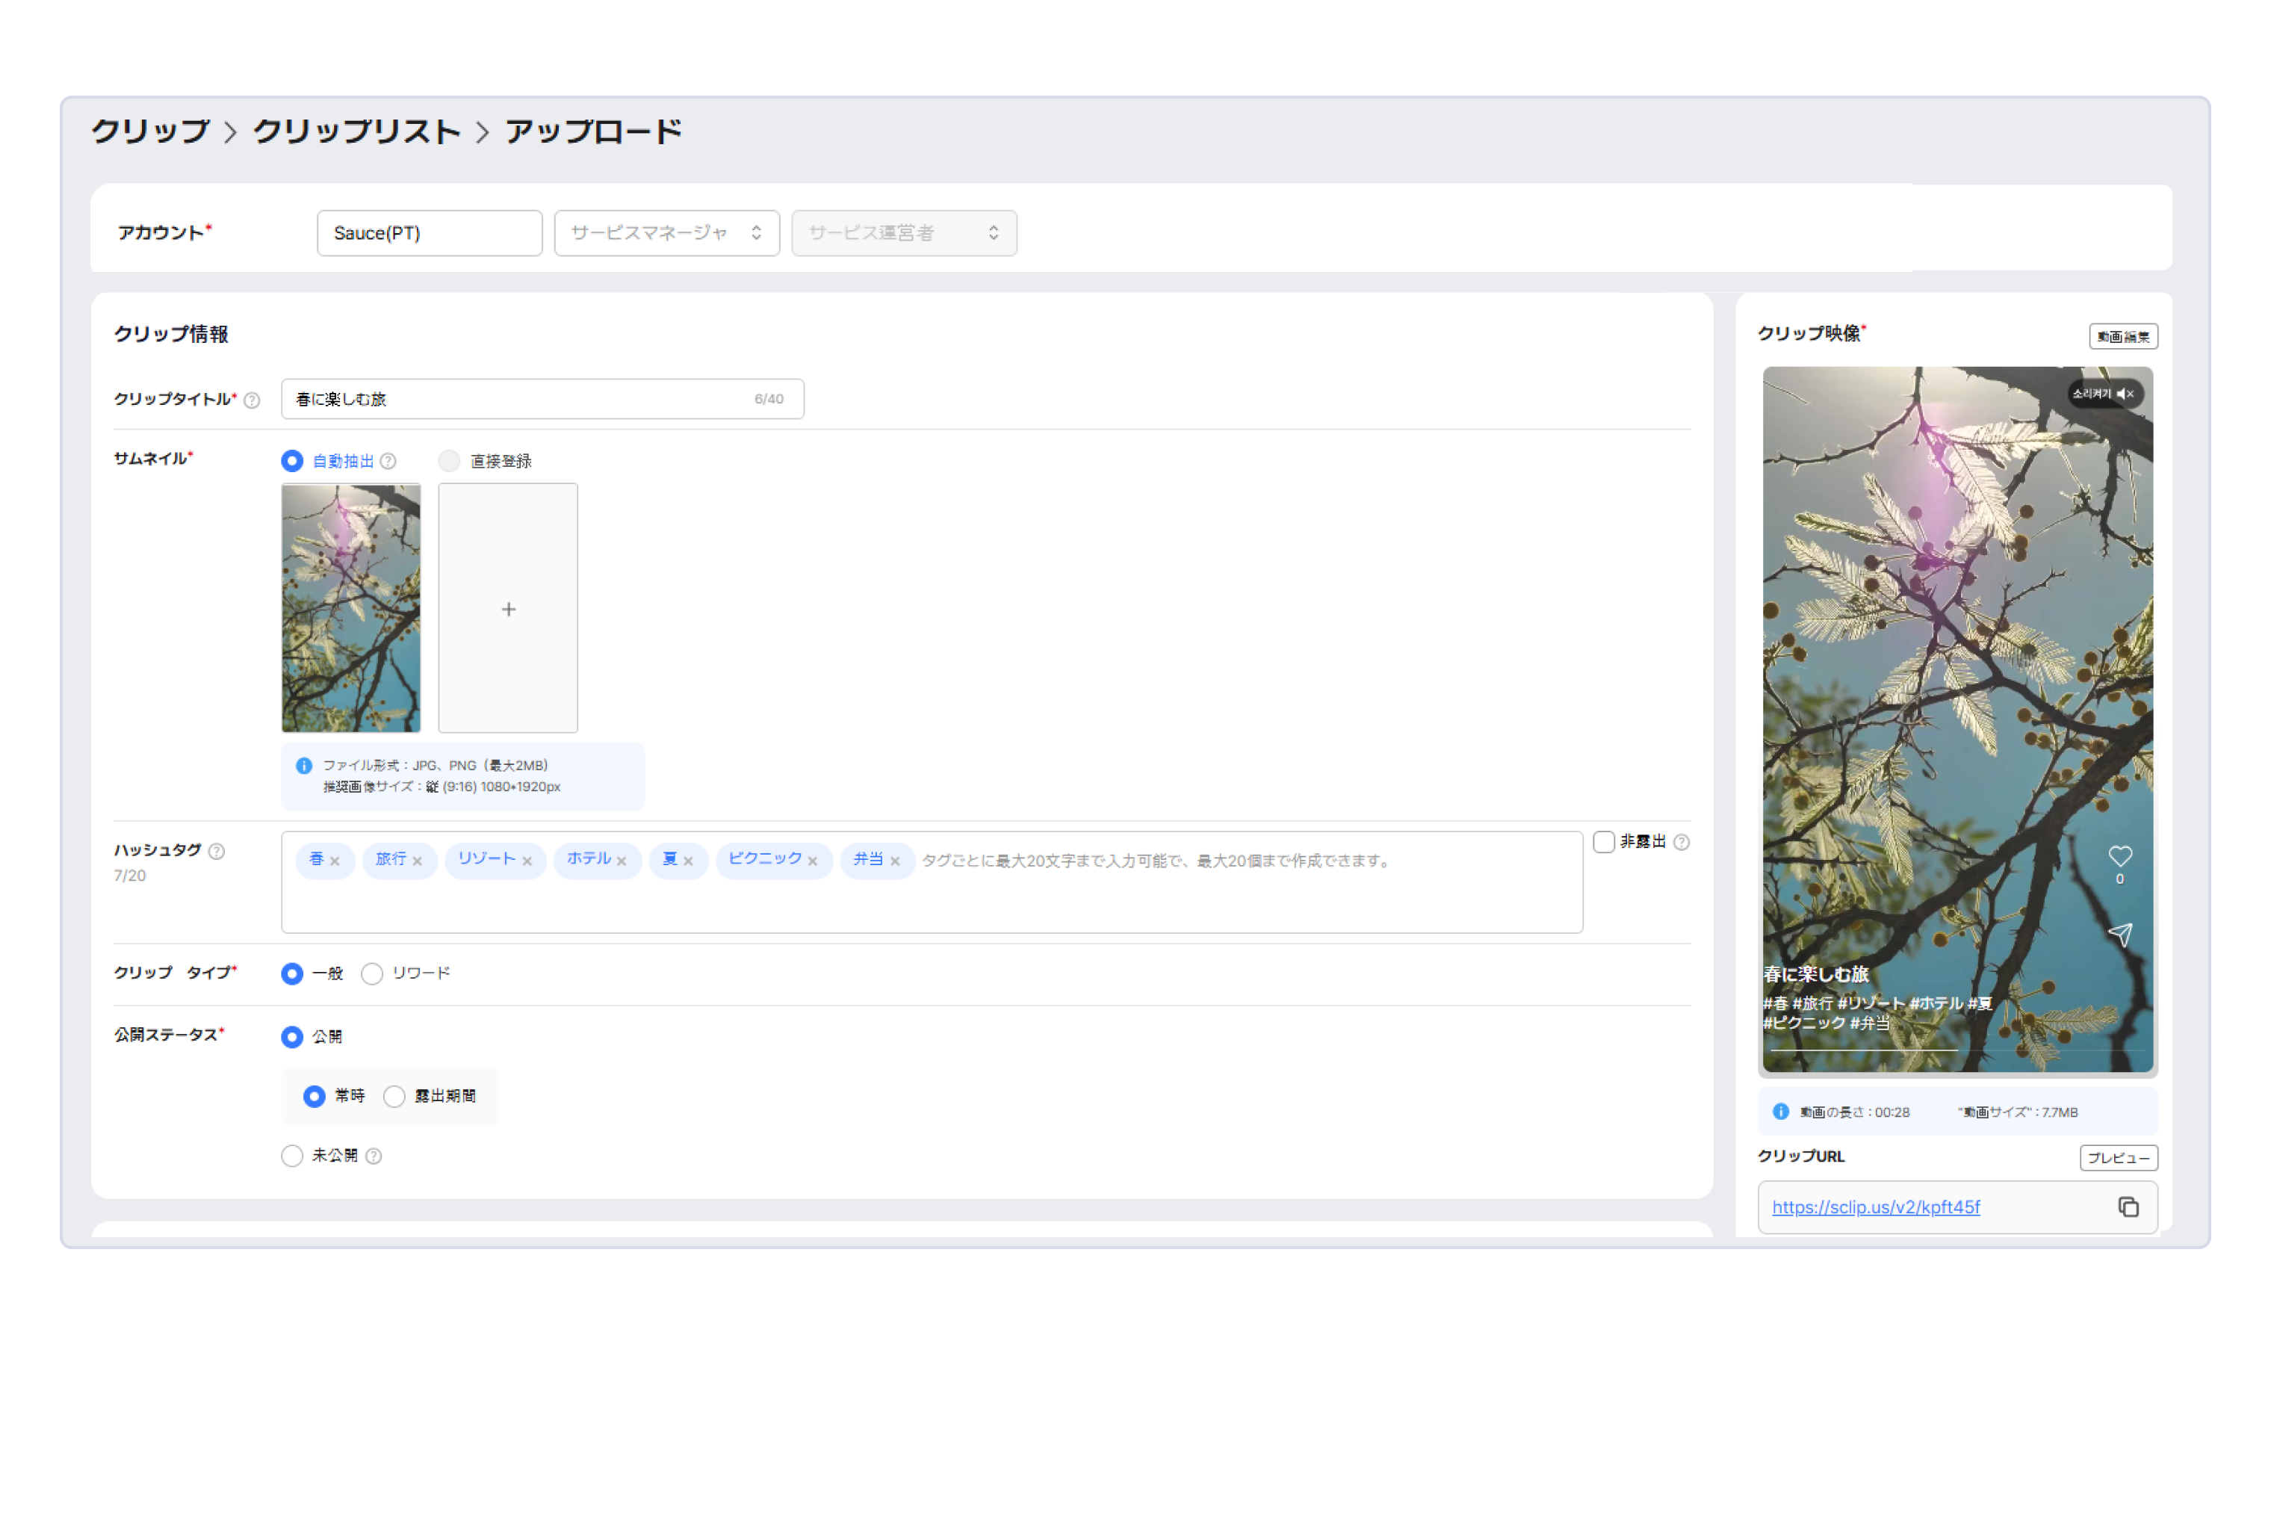Check the 非露出 checkbox

coord(1602,842)
